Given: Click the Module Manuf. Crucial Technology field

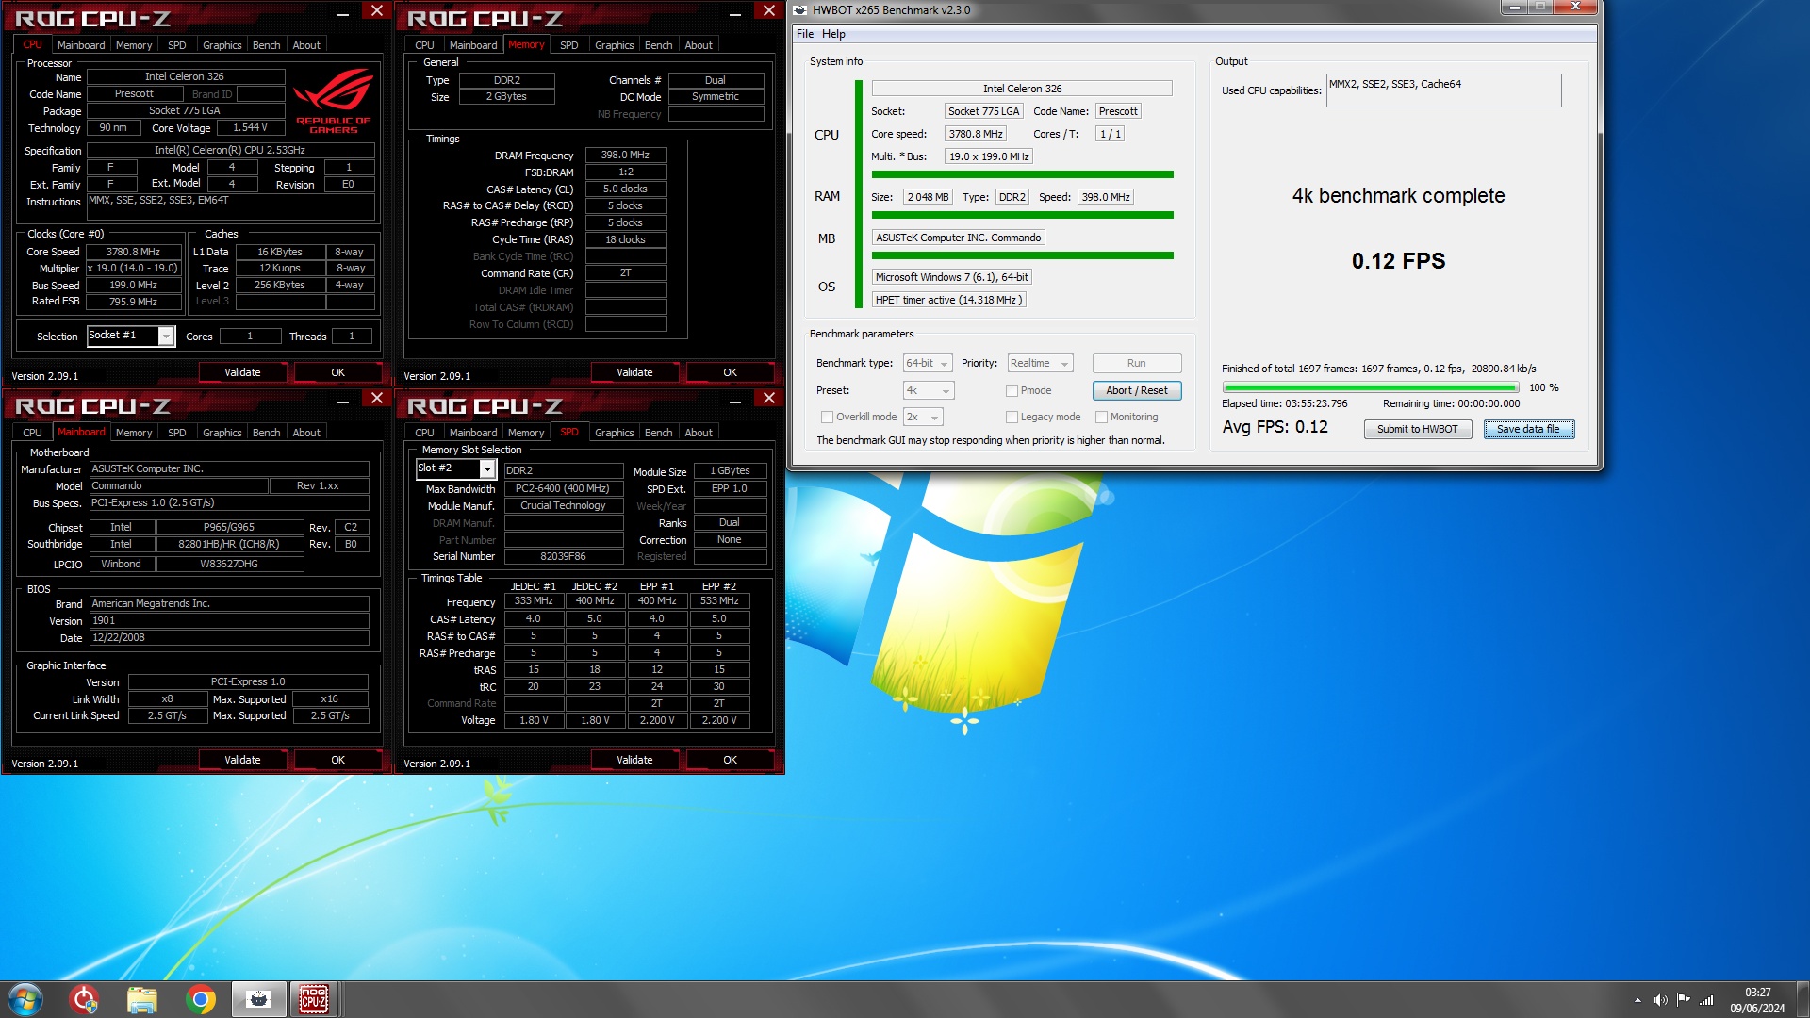Looking at the screenshot, I should (x=563, y=506).
